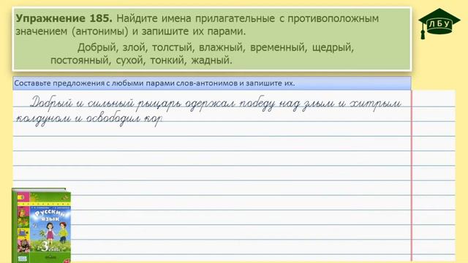Click the blue instruction bar 'Составьте предложения'

pos(212,83)
